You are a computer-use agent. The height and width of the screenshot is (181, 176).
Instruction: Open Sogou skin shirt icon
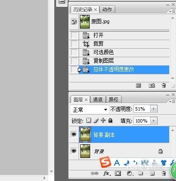(x=164, y=163)
